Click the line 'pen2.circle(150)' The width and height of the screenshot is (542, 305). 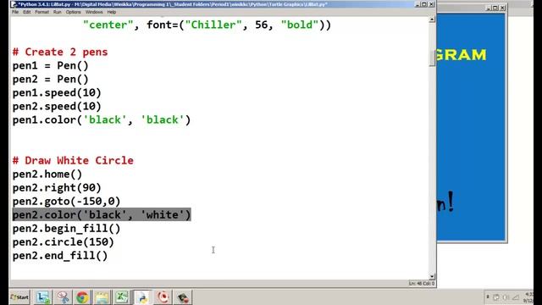pyautogui.click(x=64, y=242)
